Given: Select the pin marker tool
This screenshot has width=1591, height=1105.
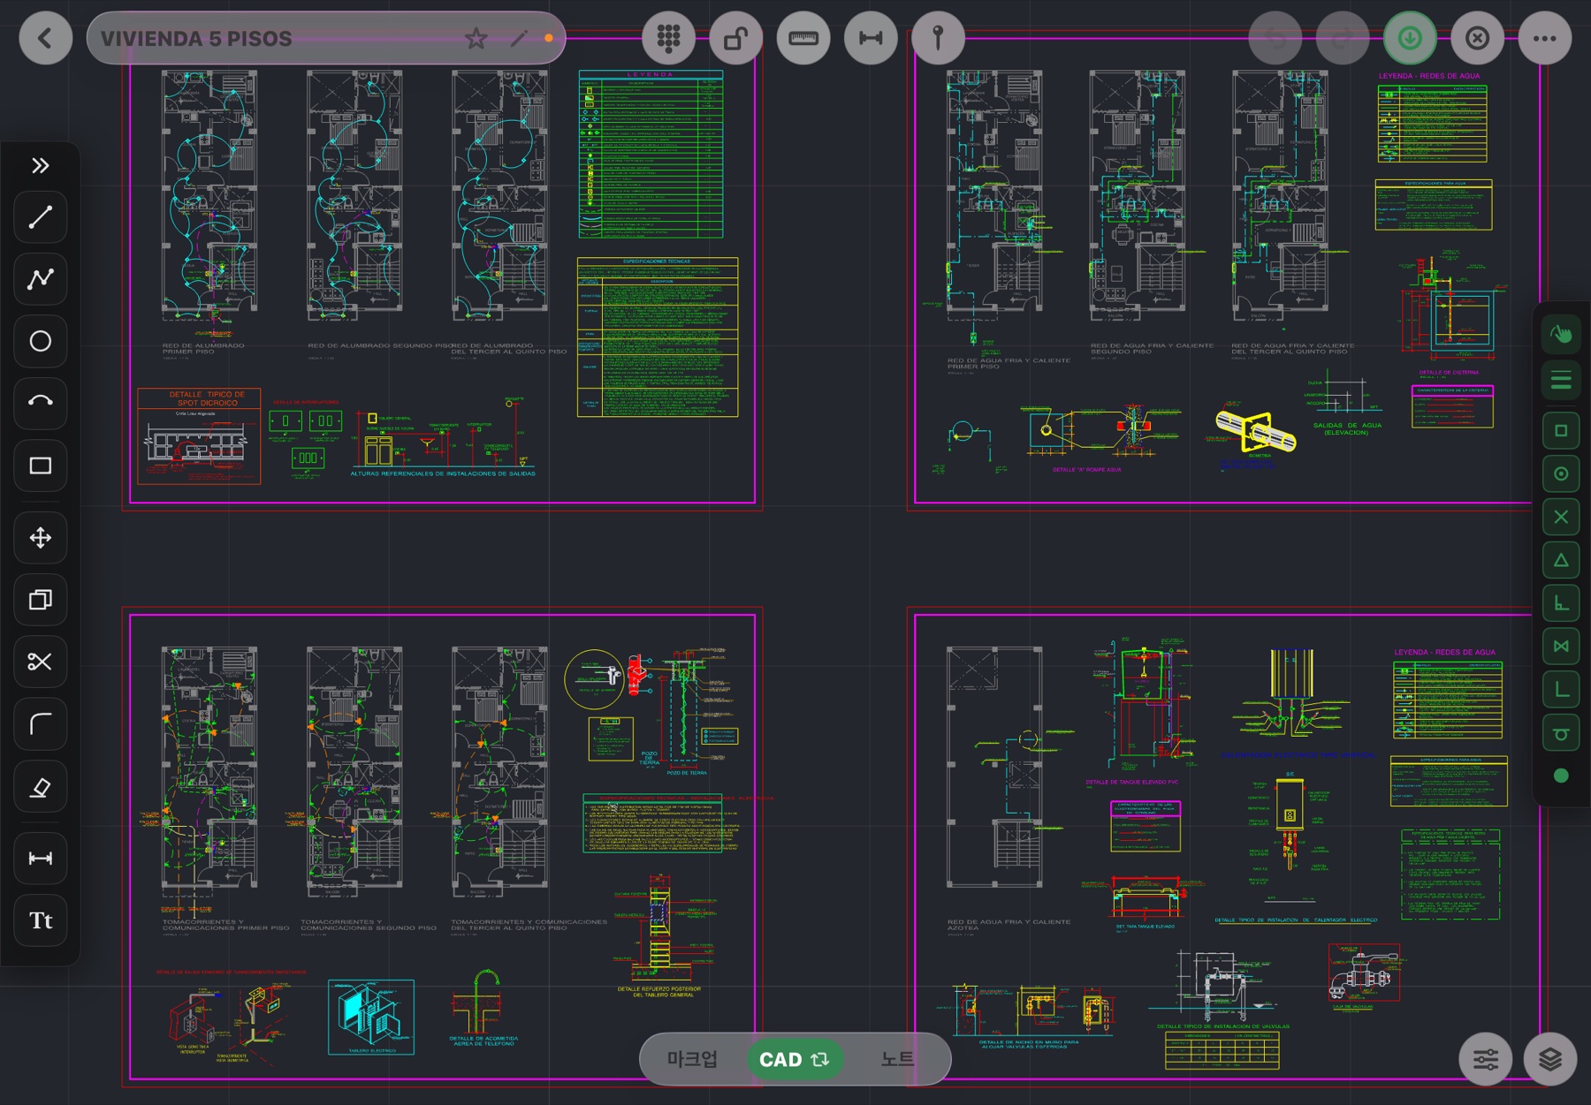Looking at the screenshot, I should pos(938,38).
